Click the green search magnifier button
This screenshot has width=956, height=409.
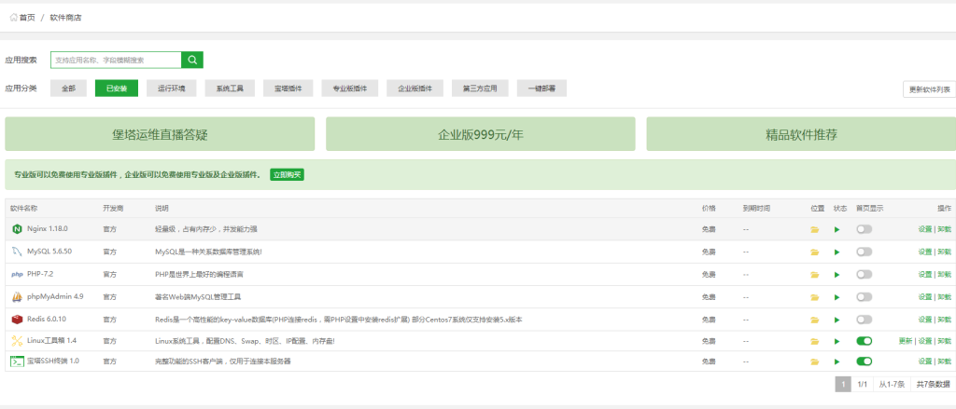click(x=192, y=60)
